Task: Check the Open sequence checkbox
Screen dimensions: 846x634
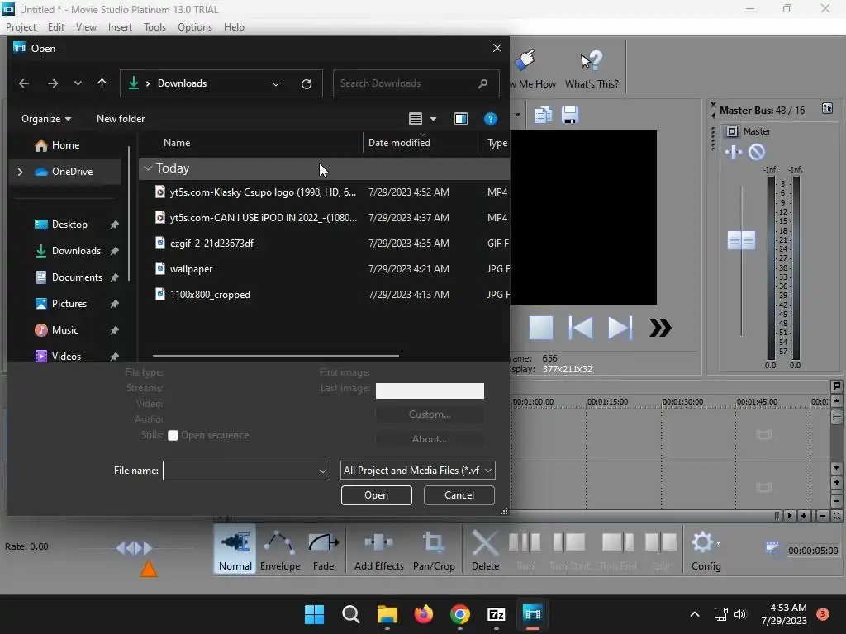Action: point(173,436)
